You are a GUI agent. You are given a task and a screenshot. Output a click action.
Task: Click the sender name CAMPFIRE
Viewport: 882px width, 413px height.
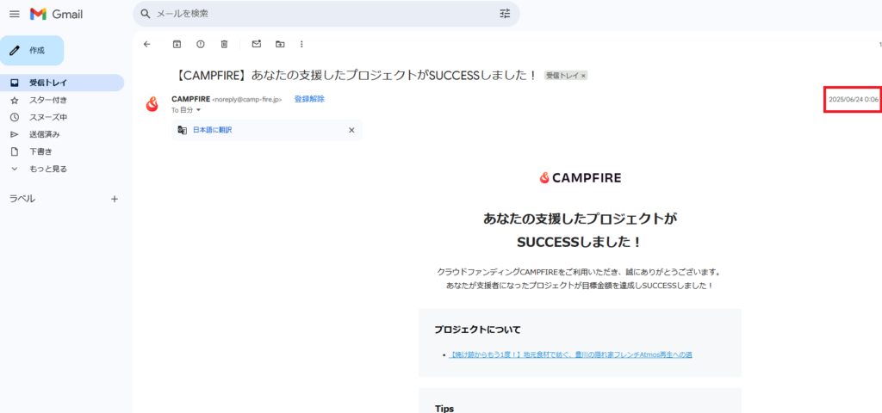(190, 99)
